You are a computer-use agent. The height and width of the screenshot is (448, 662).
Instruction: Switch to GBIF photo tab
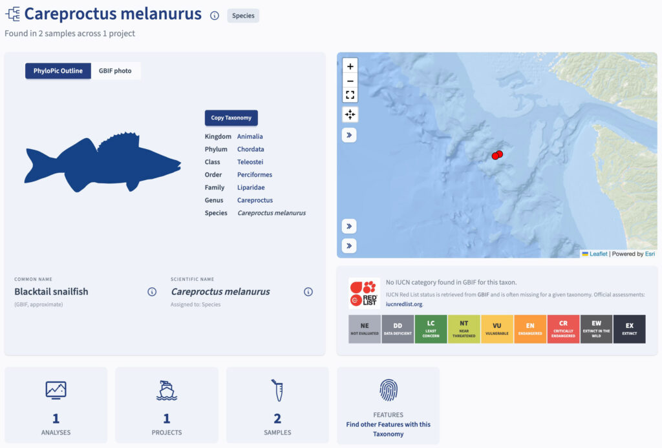coord(115,71)
